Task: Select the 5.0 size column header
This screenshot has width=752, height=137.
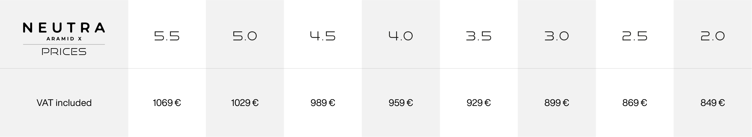Action: 245,36
